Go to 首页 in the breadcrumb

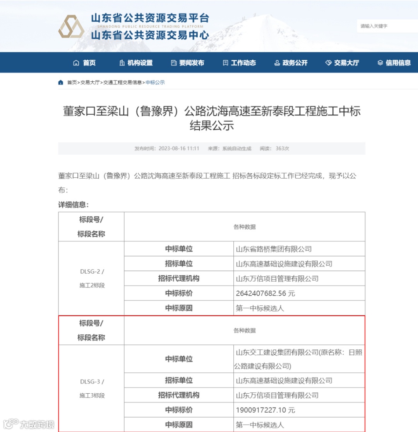pos(72,83)
